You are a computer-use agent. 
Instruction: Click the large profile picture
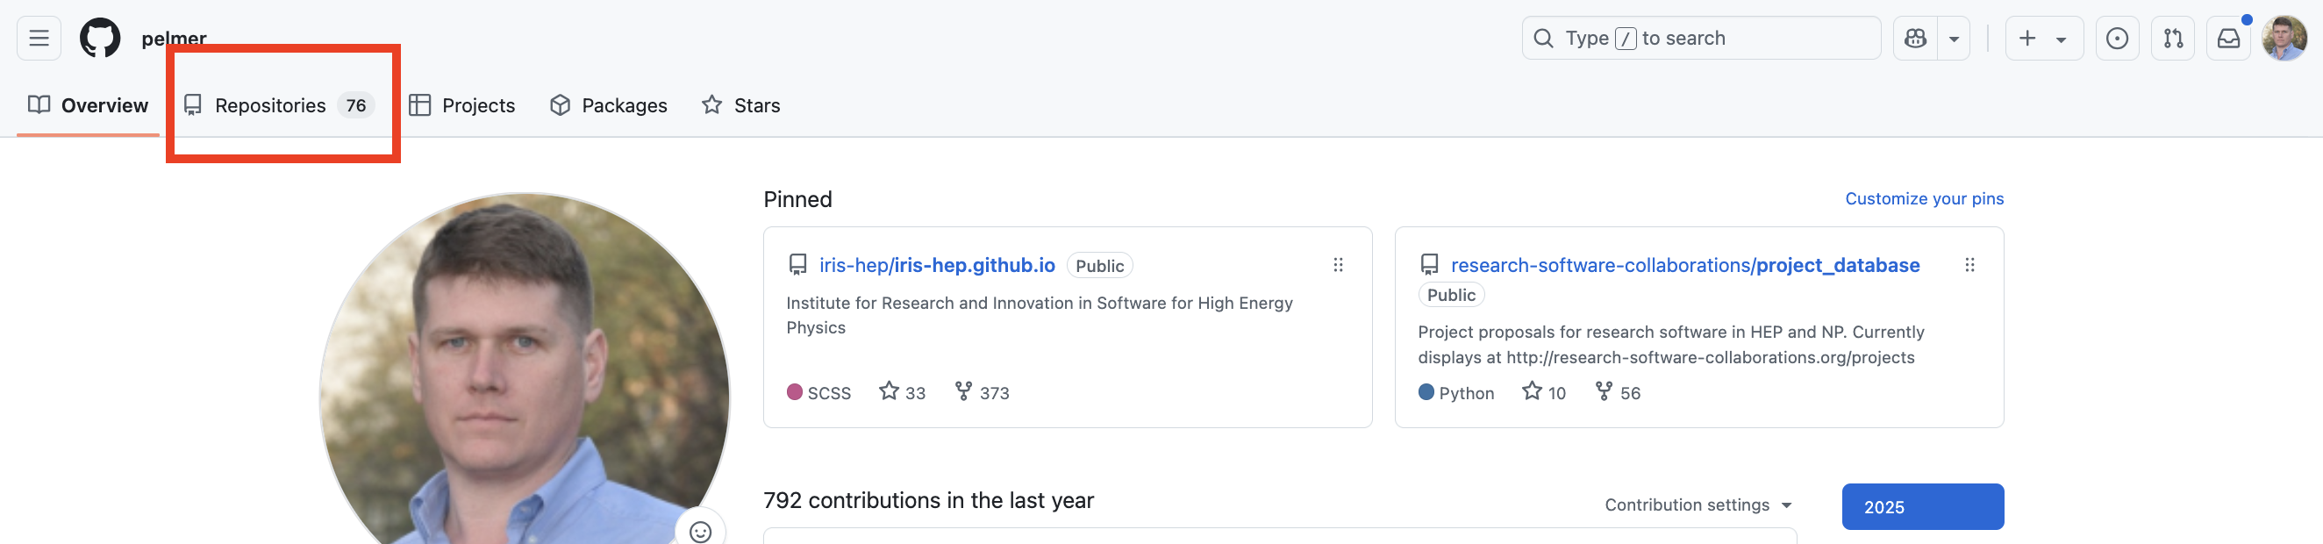tap(524, 370)
